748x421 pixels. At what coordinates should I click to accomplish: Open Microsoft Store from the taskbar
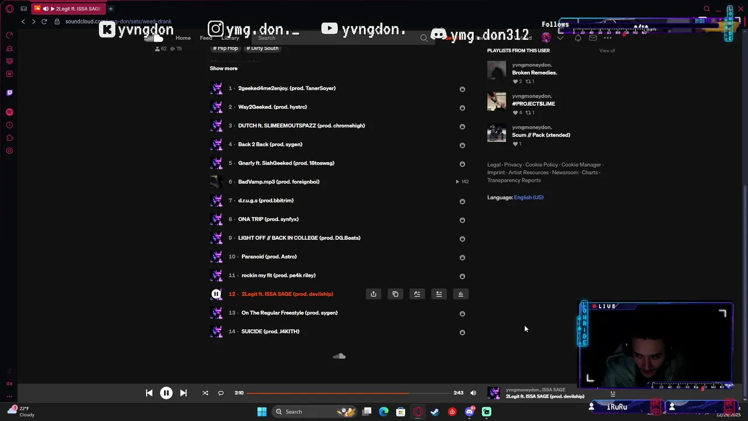click(x=400, y=412)
